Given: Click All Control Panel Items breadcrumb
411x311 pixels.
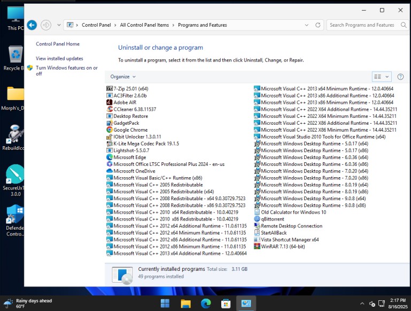Looking at the screenshot, I should coord(144,25).
